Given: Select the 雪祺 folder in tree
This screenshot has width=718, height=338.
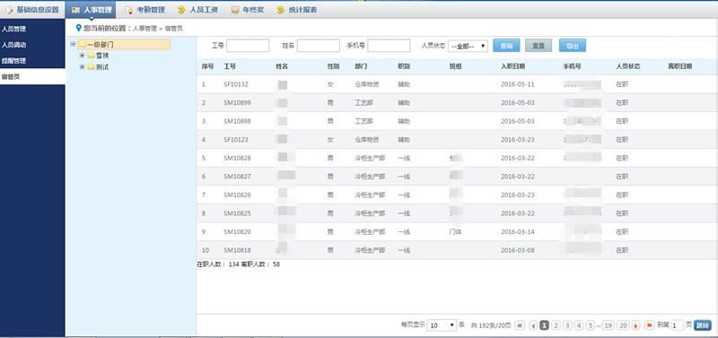Looking at the screenshot, I should 99,56.
